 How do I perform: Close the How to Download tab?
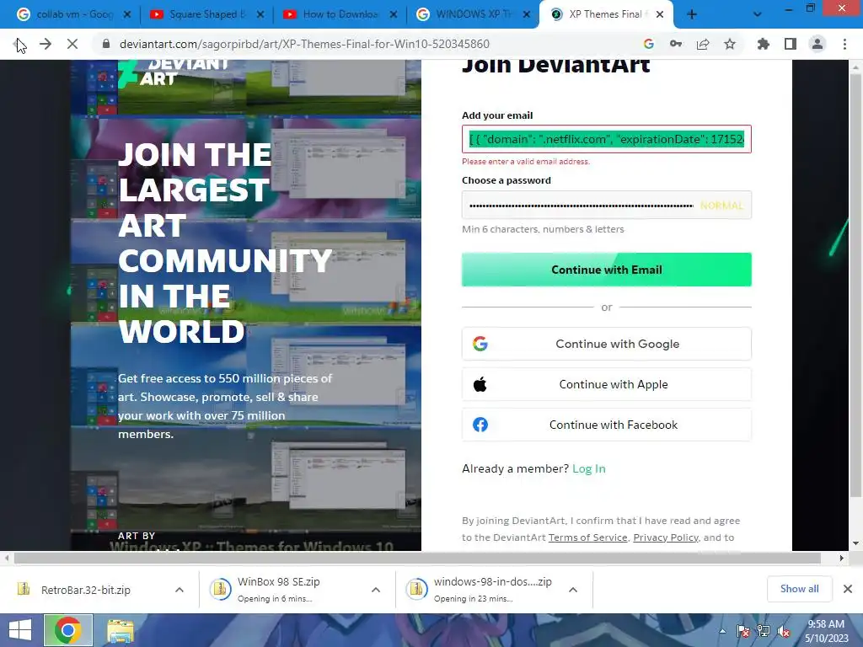[394, 15]
